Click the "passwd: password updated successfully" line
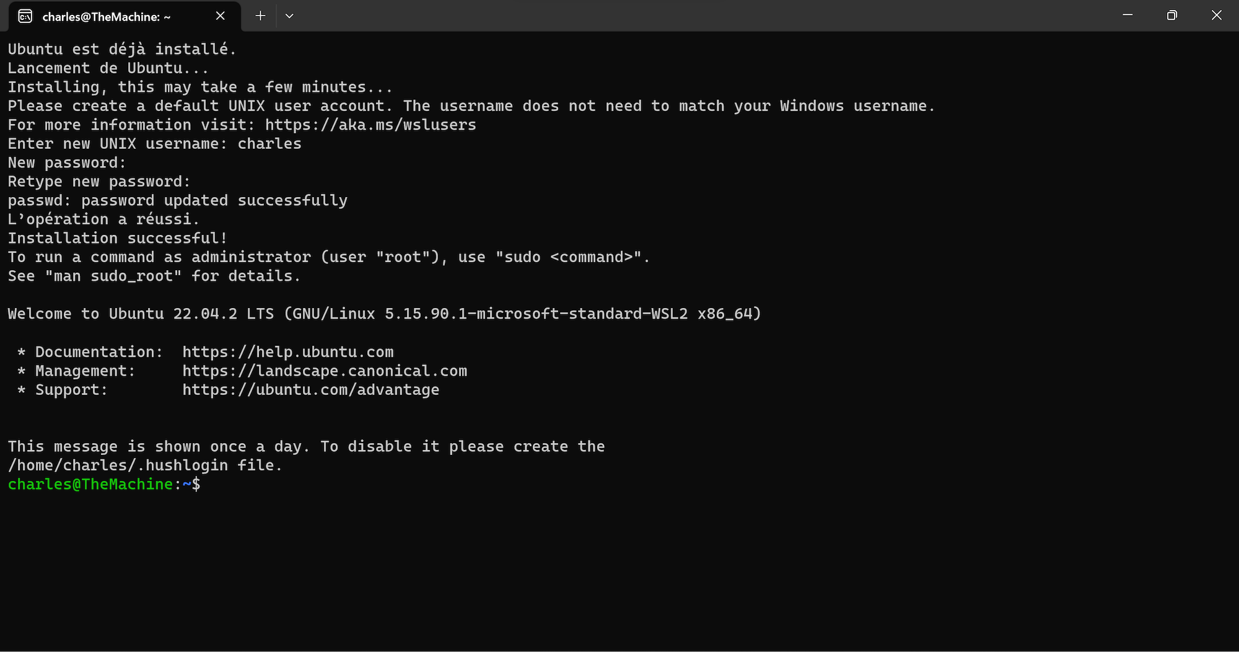The image size is (1239, 652). coord(177,201)
